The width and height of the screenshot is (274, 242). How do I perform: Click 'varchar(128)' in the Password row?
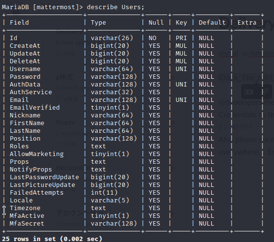point(114,77)
